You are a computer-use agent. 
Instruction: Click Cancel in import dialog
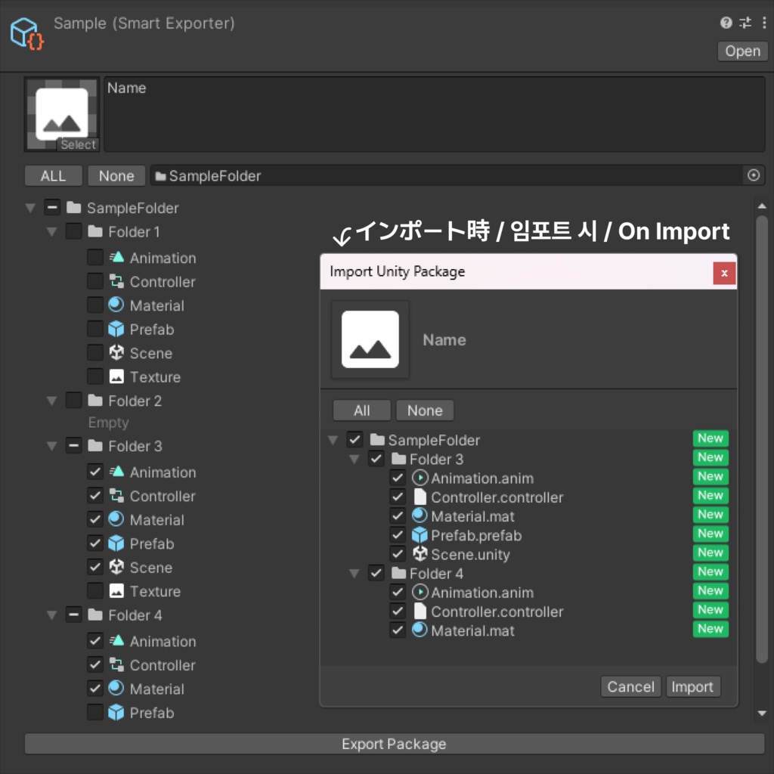[631, 686]
